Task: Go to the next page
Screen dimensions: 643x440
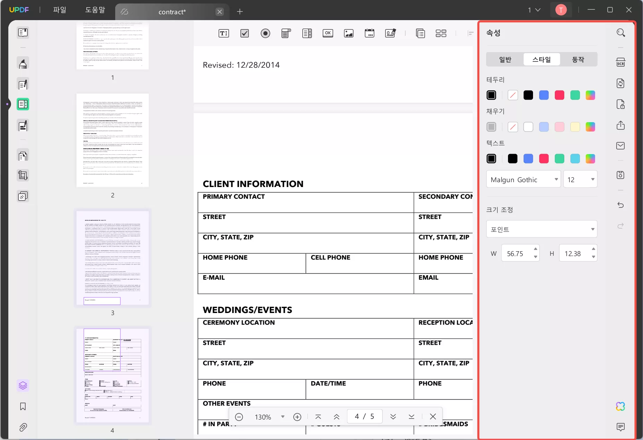Action: click(393, 417)
